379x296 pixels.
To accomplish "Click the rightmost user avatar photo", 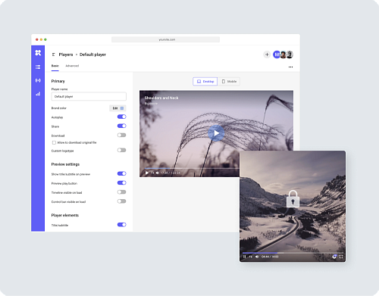I will 290,55.
